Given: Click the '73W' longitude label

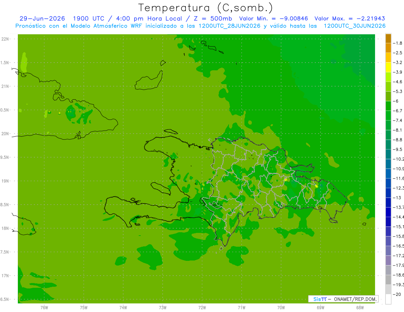Looking at the screenshot, I should click(x=163, y=308).
